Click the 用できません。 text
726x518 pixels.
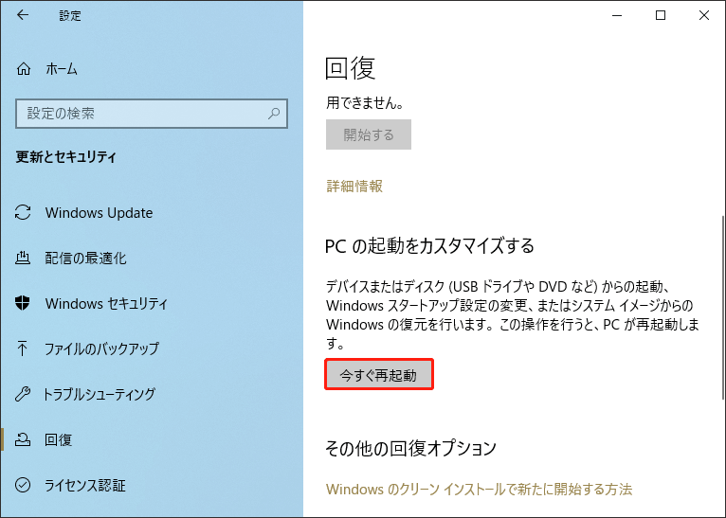(x=365, y=102)
